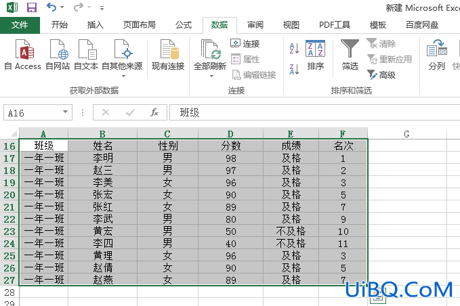This screenshot has width=460, height=306.
Task: Select the 分数 header cell
Action: click(x=230, y=146)
